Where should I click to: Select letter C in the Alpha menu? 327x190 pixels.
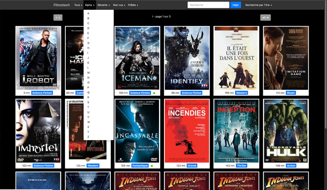[x=99, y=23]
